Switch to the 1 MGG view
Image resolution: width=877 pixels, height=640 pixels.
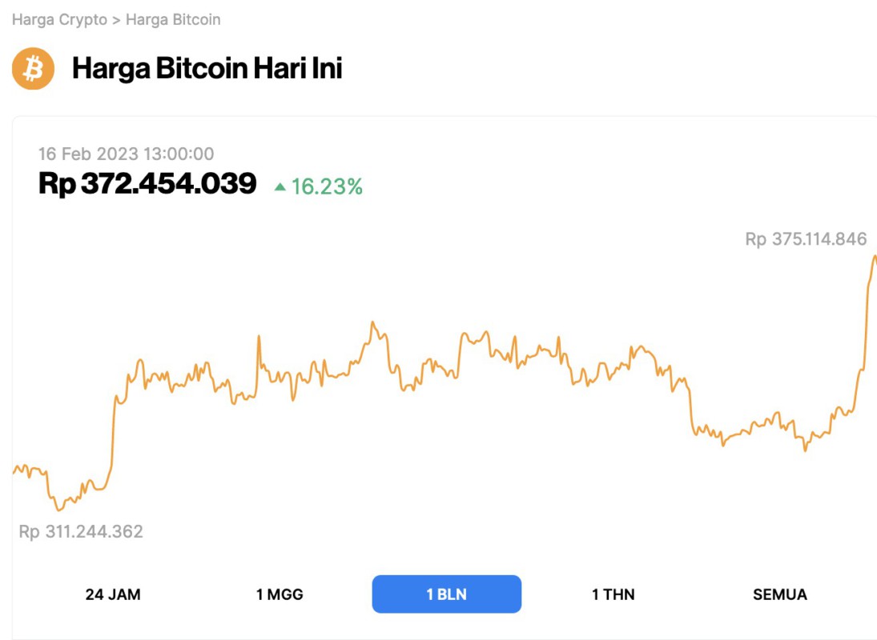coord(280,594)
